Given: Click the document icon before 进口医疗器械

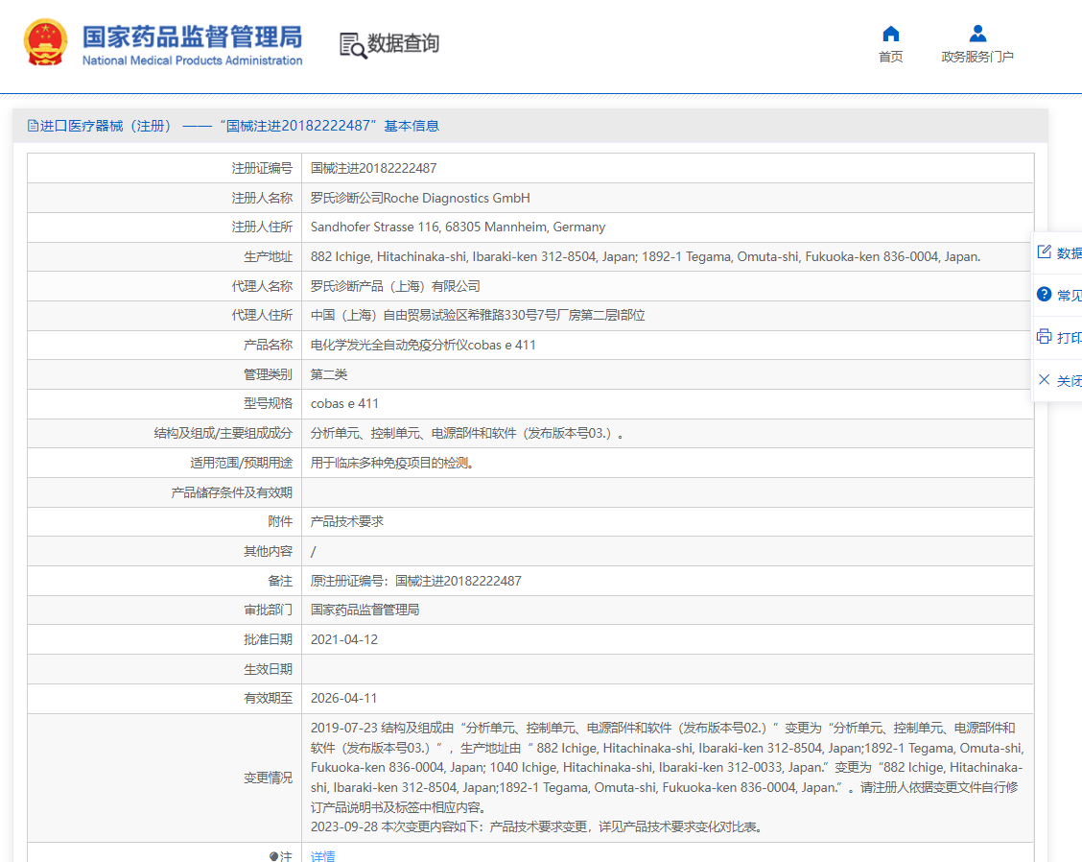Looking at the screenshot, I should 33,126.
